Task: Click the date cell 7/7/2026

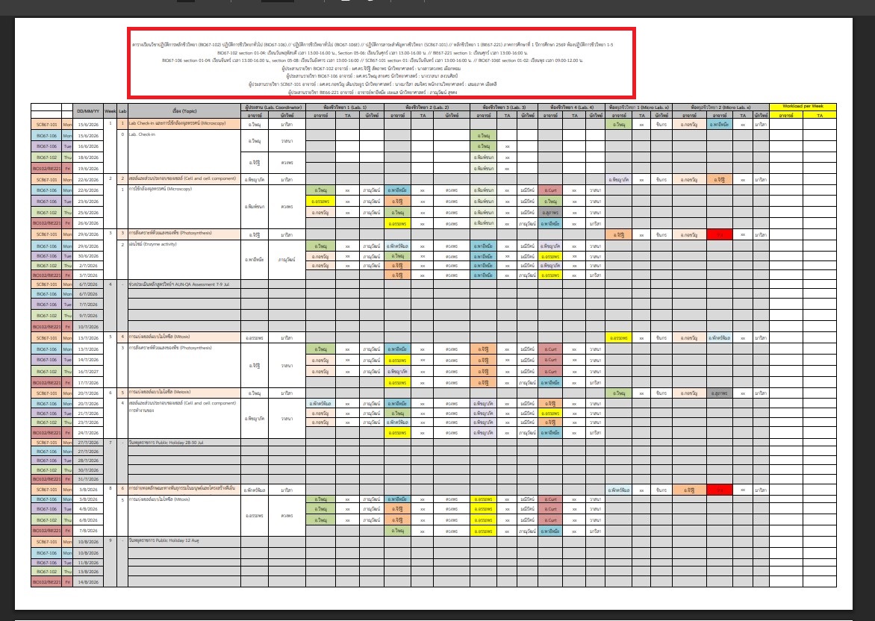Action: click(x=88, y=305)
